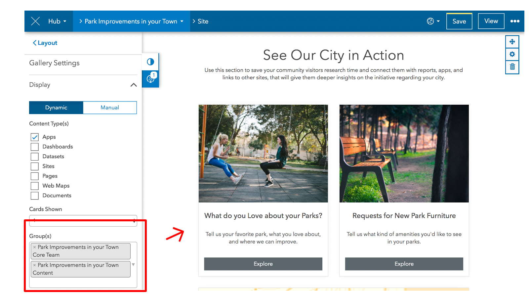
Task: Click the park benches card image
Action: pos(404,154)
